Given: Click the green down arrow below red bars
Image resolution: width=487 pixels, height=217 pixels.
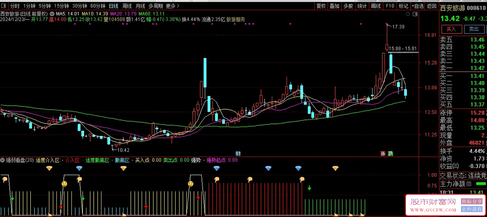Looking at the screenshot, I should click(310, 188).
